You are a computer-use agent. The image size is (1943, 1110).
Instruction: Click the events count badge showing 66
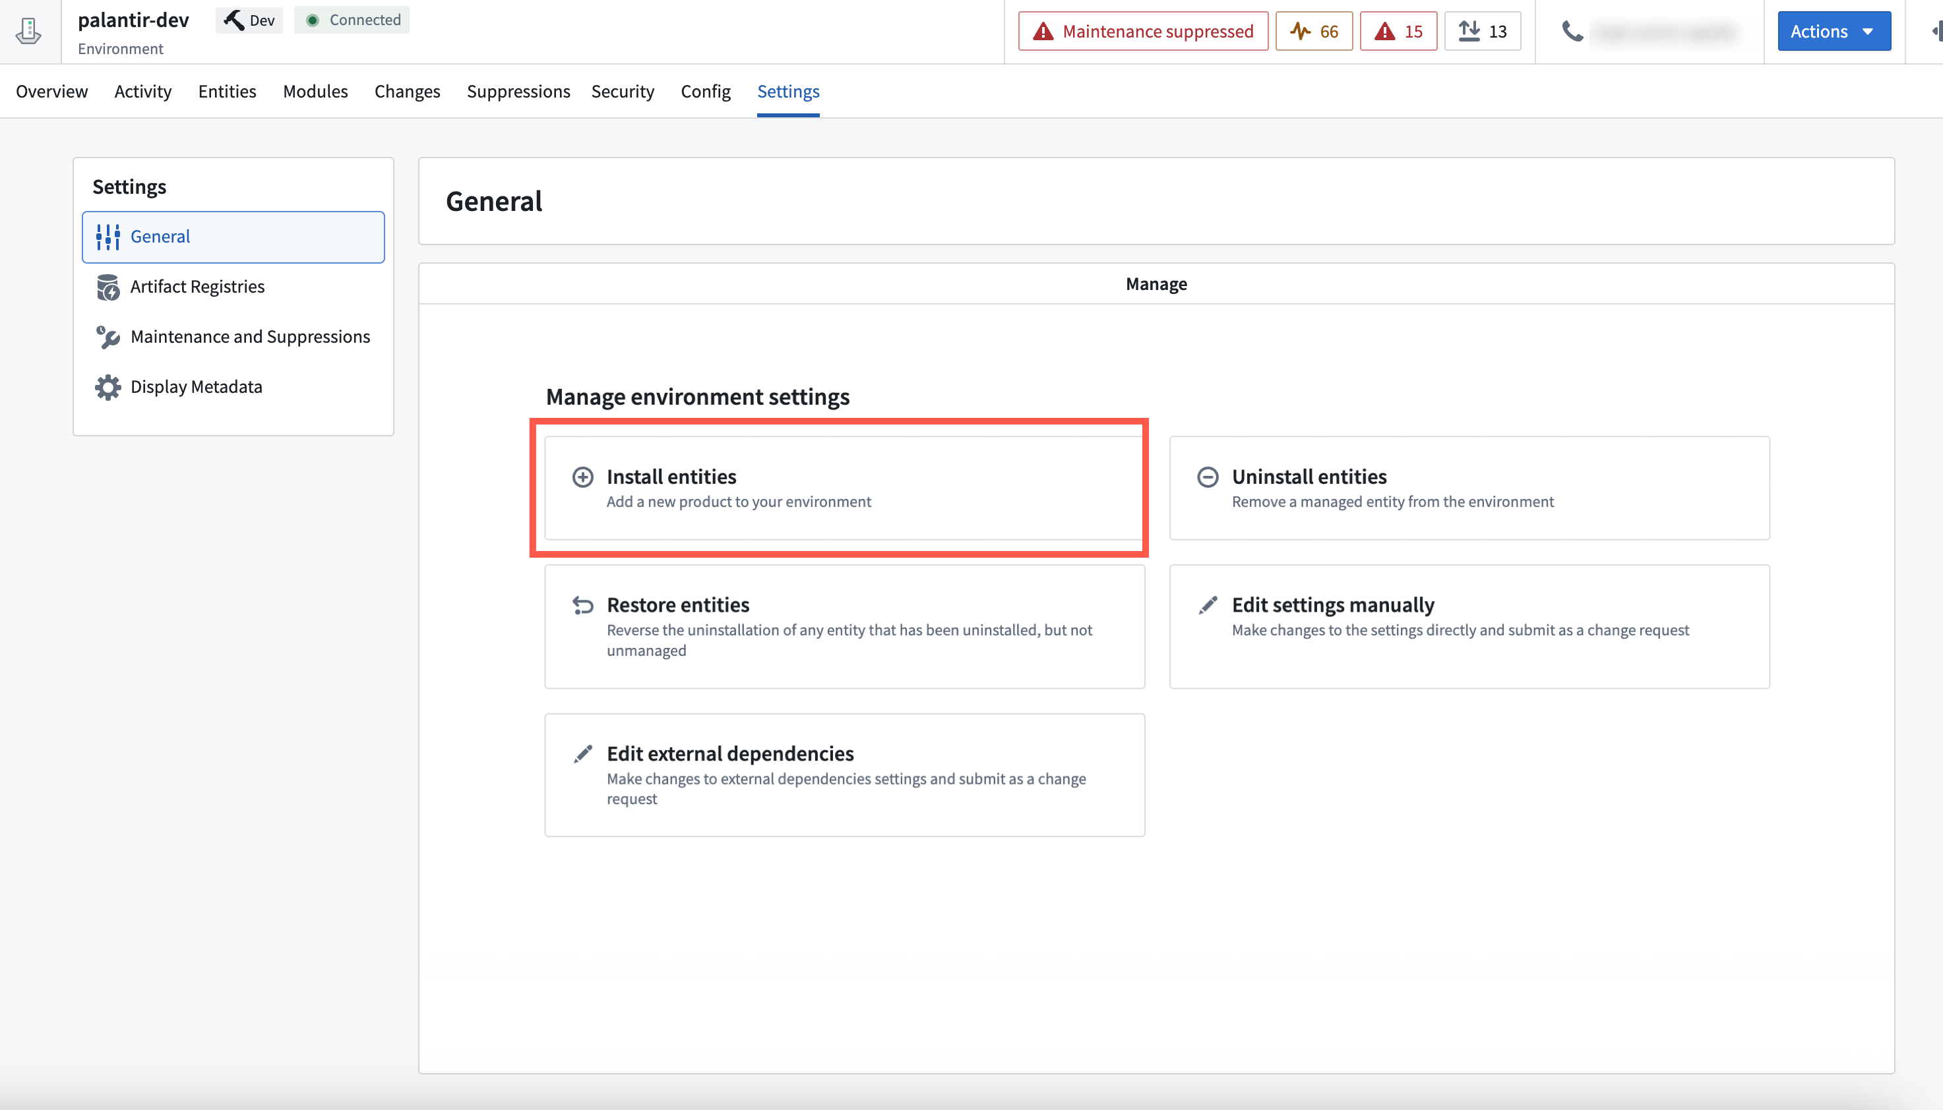[x=1313, y=31]
